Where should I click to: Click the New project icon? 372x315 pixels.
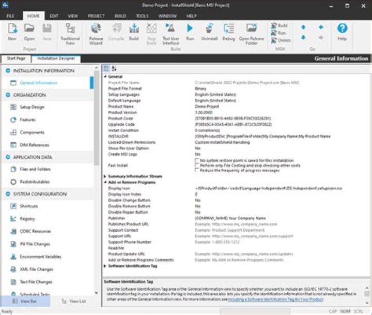pos(12,28)
